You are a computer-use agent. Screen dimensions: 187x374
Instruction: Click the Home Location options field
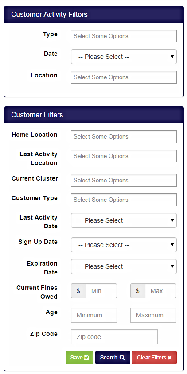click(124, 136)
